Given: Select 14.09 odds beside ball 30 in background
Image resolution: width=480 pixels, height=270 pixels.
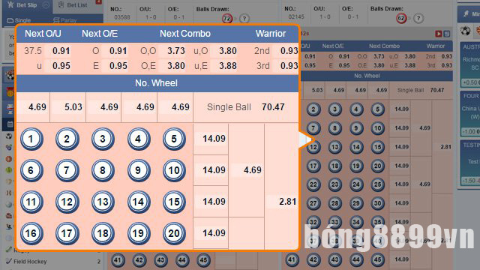Looking at the screenshot, I should 401,203.
